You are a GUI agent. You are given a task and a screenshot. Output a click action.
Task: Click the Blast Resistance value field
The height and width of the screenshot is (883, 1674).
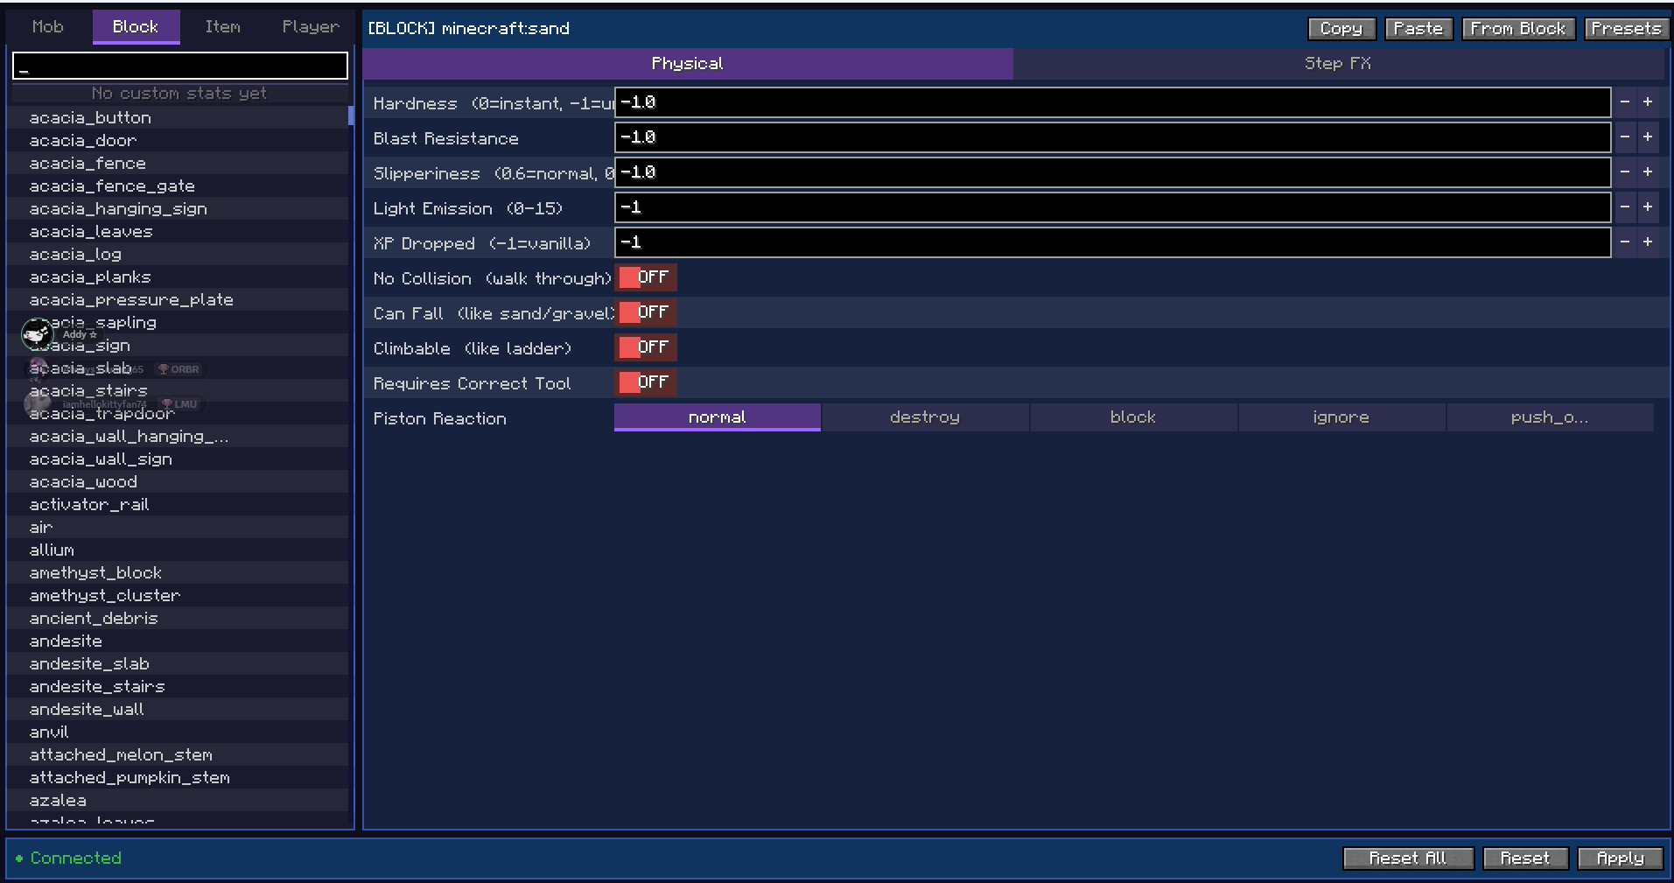1112,137
